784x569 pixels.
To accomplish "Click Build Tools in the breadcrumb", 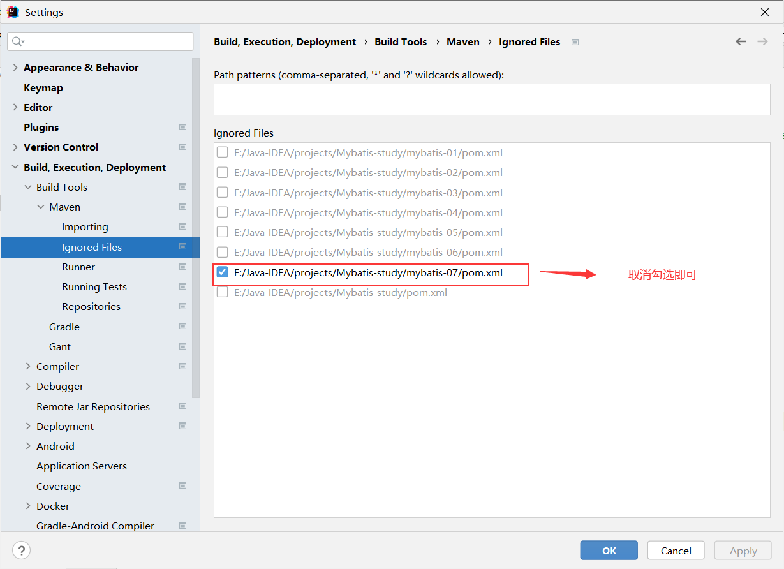I will pos(401,41).
